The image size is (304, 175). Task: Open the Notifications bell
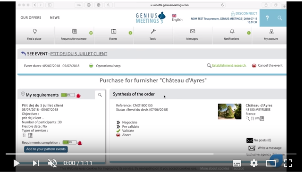232,35
